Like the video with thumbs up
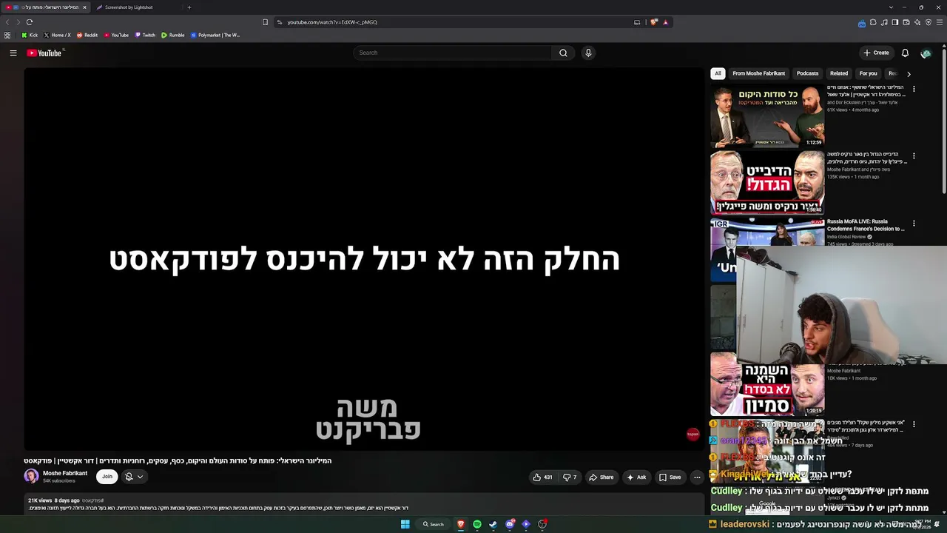 pos(542,477)
